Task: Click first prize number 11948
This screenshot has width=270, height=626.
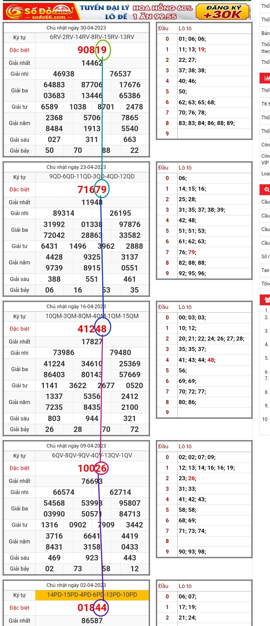Action: [x=92, y=202]
